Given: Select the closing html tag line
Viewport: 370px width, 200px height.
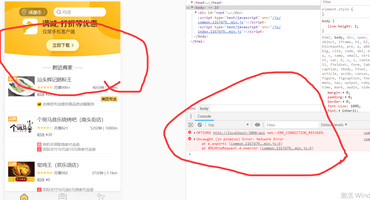Looking at the screenshot, I should click(197, 41).
